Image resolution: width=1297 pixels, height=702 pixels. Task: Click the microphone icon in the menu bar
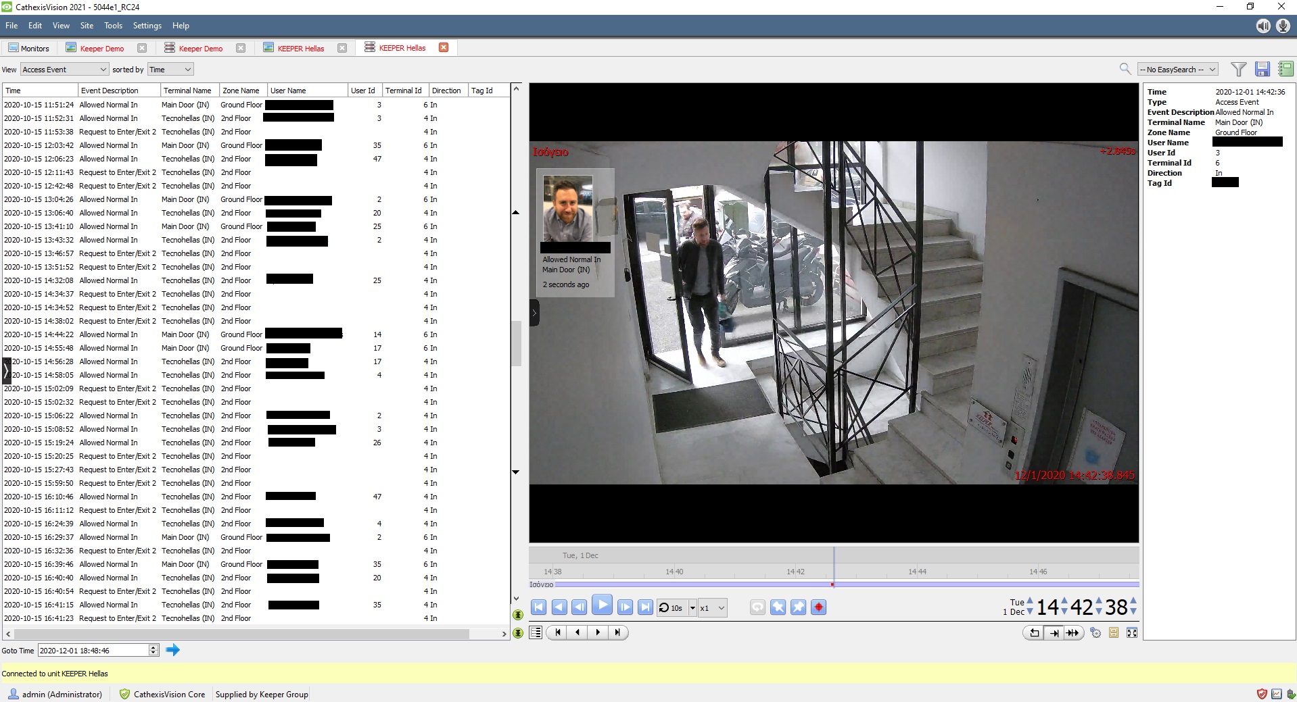(1283, 26)
